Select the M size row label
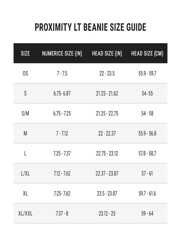 pyautogui.click(x=25, y=133)
